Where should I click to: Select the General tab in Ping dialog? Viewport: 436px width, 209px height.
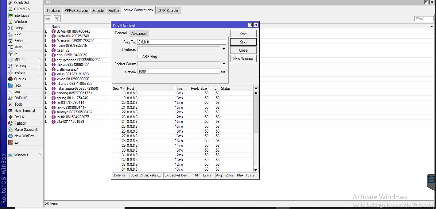(121, 33)
